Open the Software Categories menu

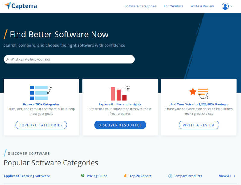point(140,6)
